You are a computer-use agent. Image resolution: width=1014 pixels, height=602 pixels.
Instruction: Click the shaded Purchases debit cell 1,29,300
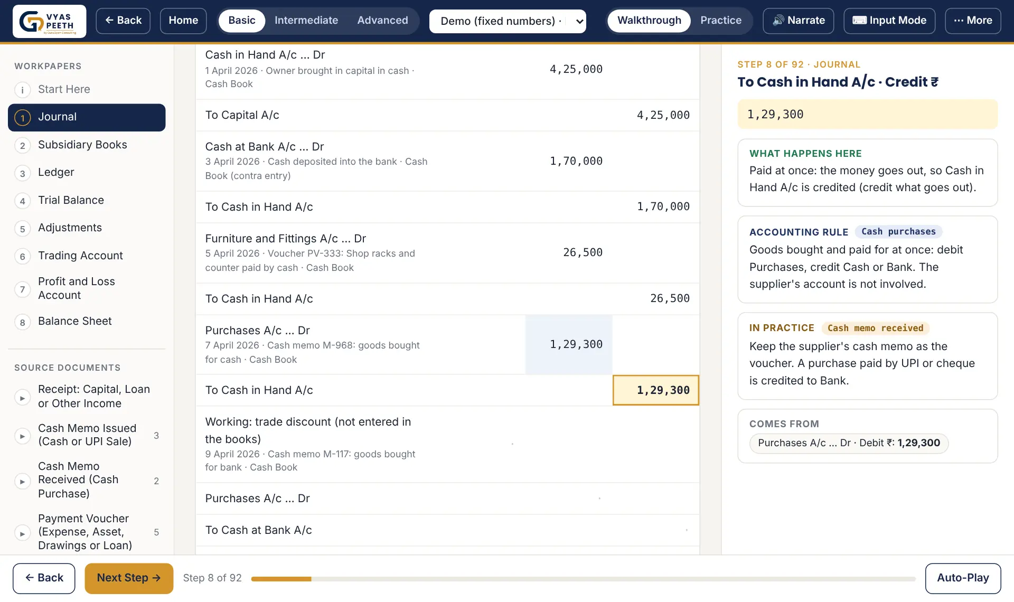tap(569, 345)
